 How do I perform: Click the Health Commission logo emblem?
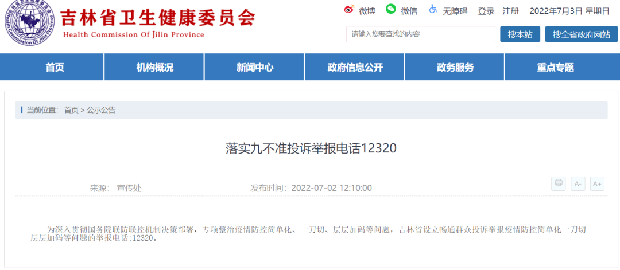click(x=28, y=24)
